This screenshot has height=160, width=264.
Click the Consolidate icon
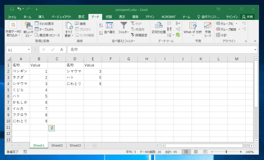click(178, 23)
